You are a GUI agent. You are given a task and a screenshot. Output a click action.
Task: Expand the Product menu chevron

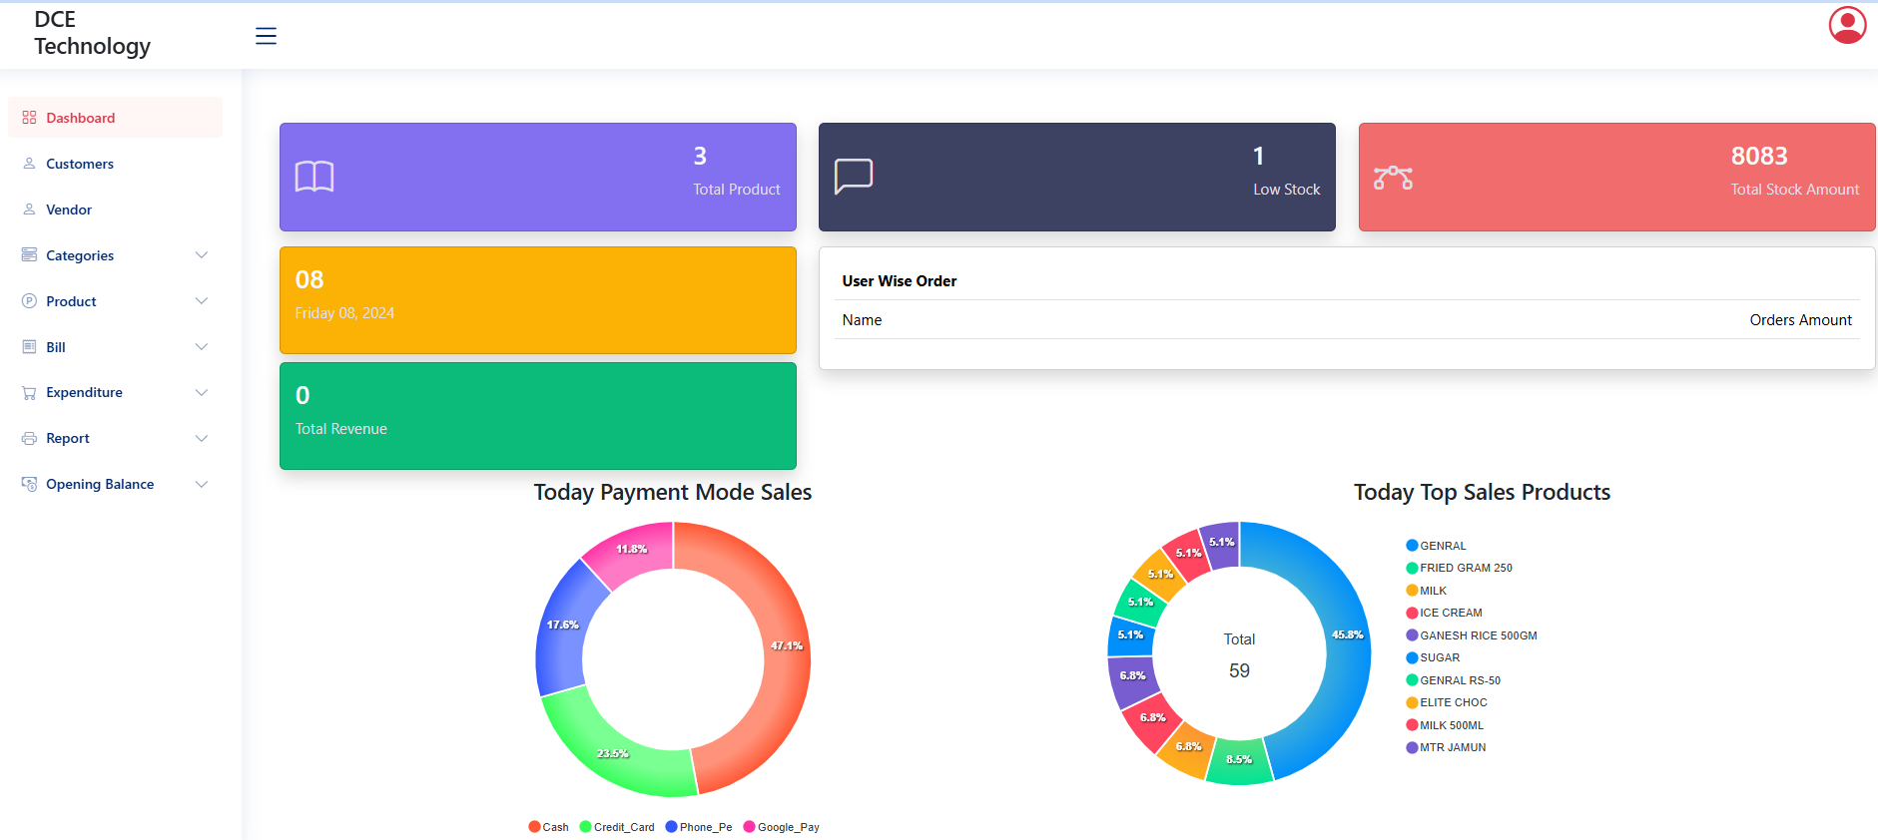[x=202, y=301]
